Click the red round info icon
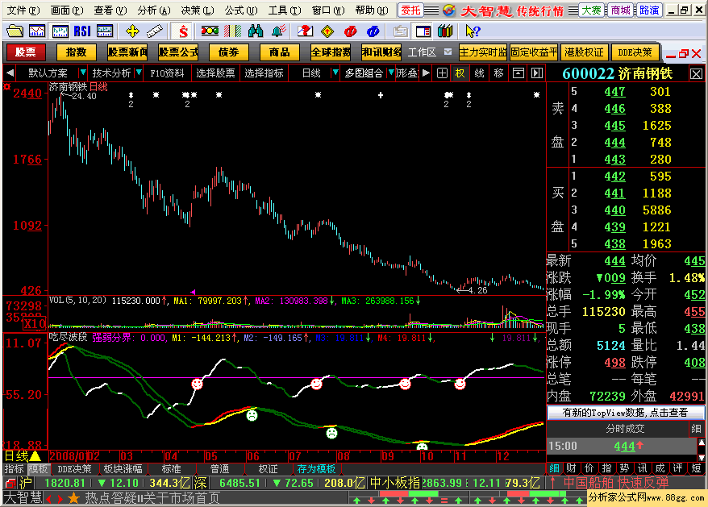Screen dimensions: 708x507 pos(351,31)
